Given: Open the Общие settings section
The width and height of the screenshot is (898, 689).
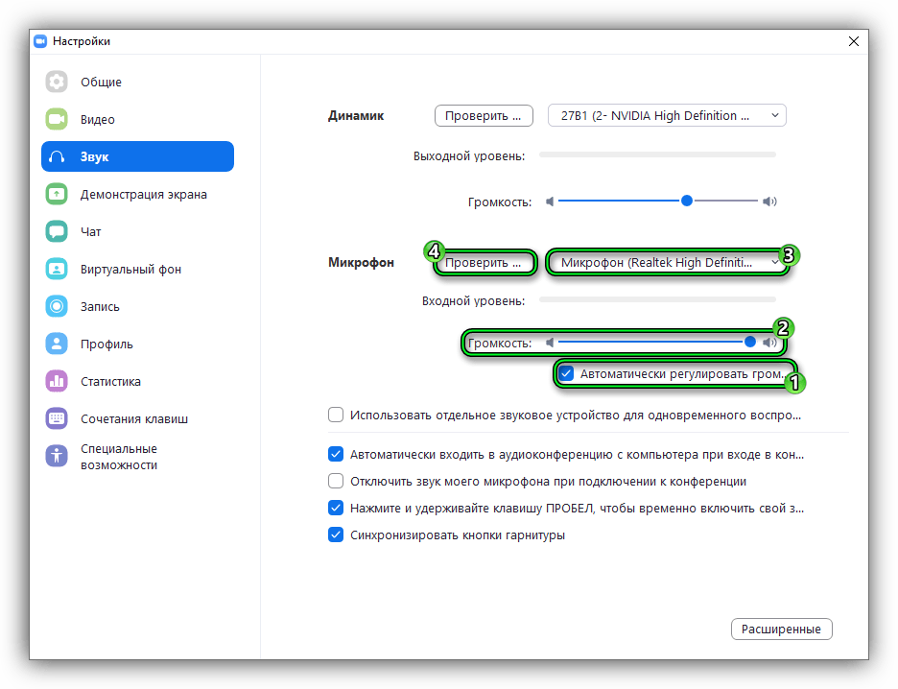Looking at the screenshot, I should [137, 82].
